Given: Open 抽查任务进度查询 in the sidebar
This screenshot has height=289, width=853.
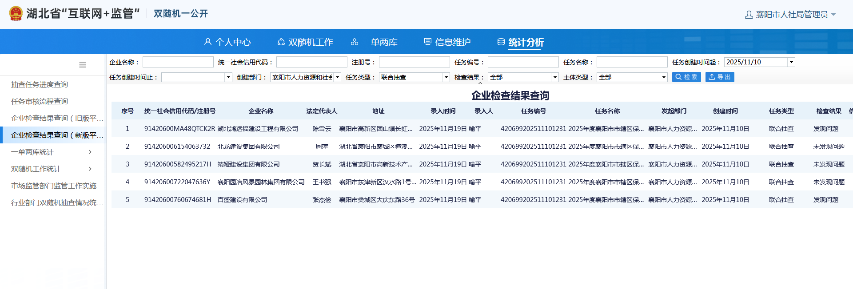Looking at the screenshot, I should [40, 85].
